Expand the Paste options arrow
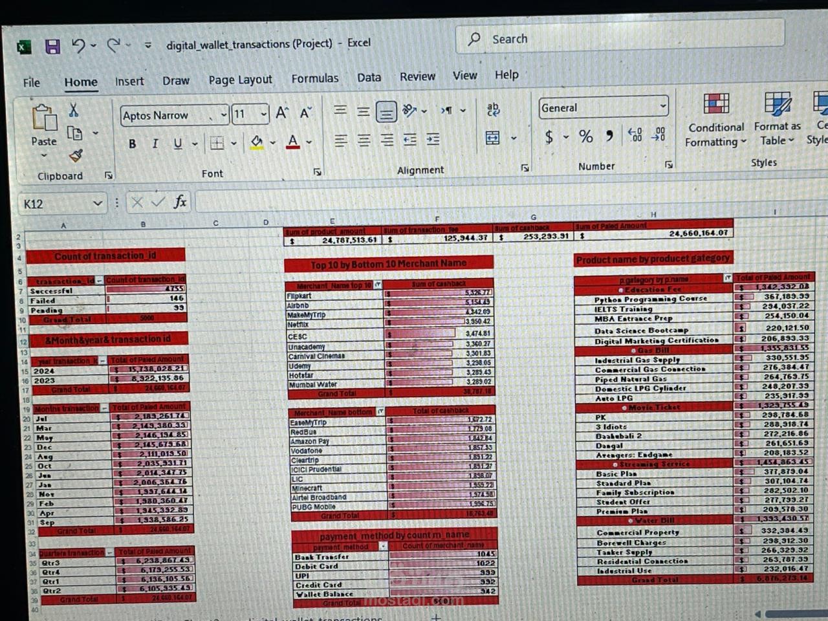 [43, 156]
